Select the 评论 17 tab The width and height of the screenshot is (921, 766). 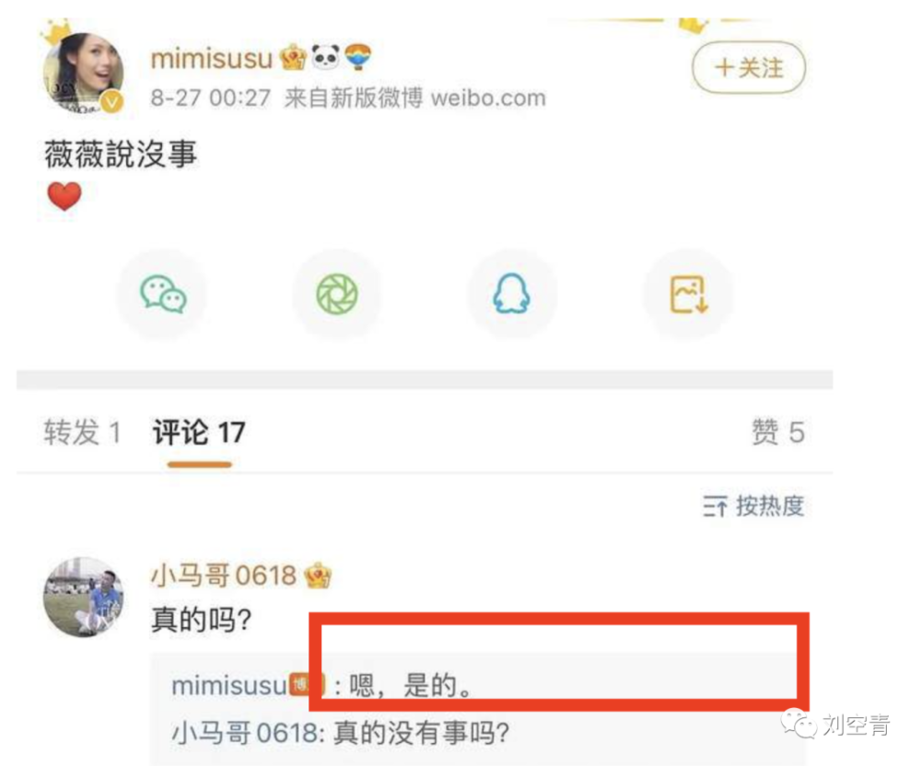[x=199, y=433]
